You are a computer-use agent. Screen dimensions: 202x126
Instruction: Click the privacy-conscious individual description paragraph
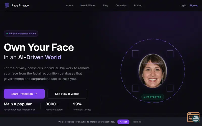[x=47, y=73]
